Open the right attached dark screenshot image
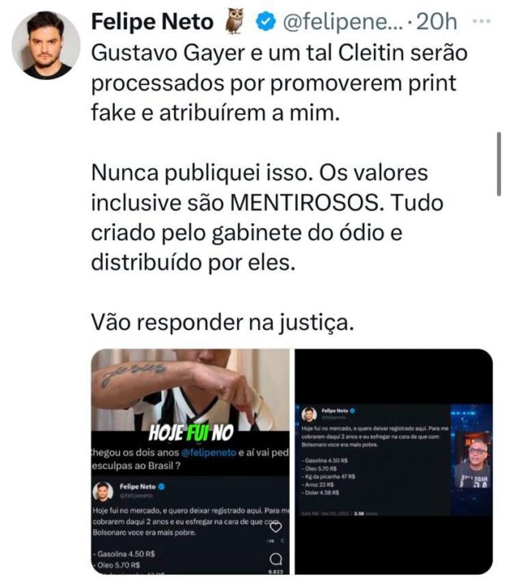Screen dimensions: 505x579 coord(393,462)
